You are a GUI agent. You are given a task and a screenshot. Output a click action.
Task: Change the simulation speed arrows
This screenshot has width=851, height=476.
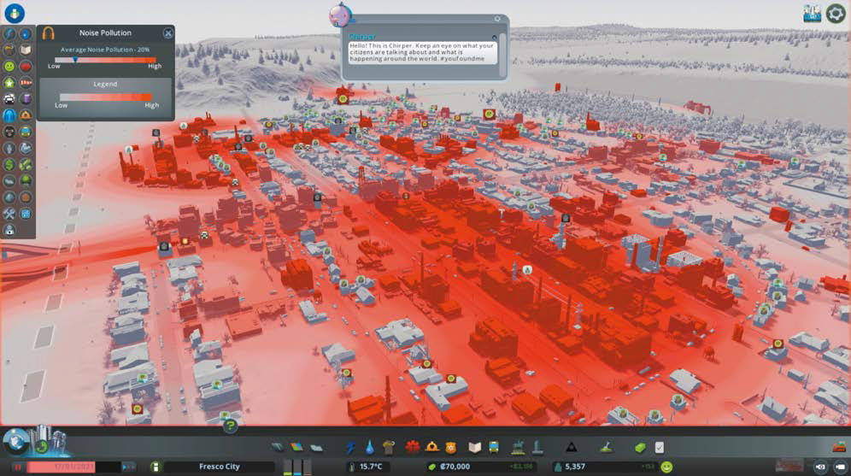pos(129,467)
